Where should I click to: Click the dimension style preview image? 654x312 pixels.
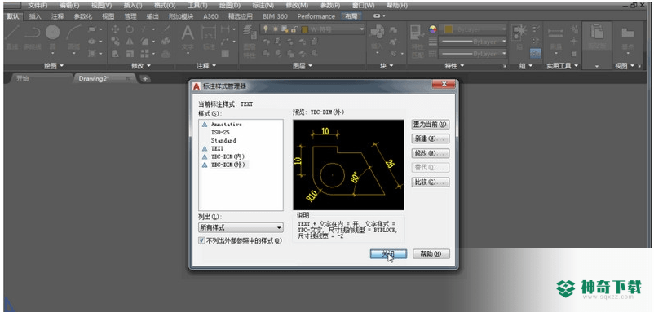click(x=348, y=165)
